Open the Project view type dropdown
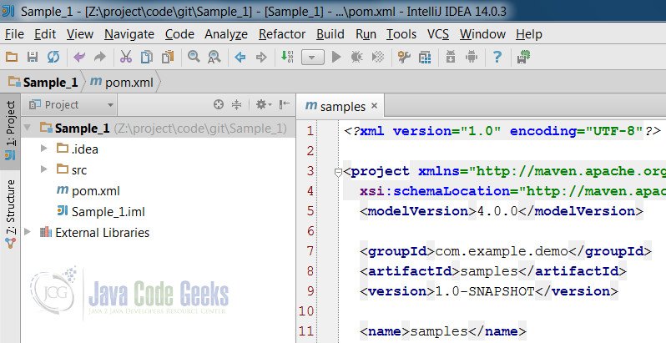This screenshot has height=343, width=666. 72,105
